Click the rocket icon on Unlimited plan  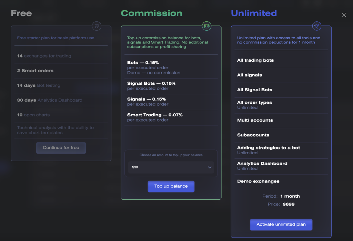[316, 26]
